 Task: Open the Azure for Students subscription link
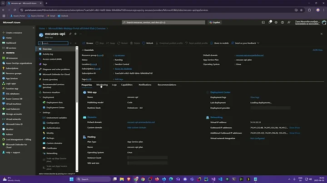point(123,69)
